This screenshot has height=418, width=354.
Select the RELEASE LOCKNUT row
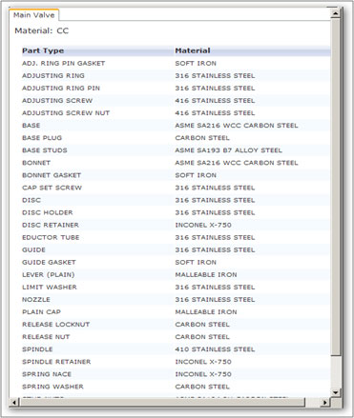coord(176,325)
